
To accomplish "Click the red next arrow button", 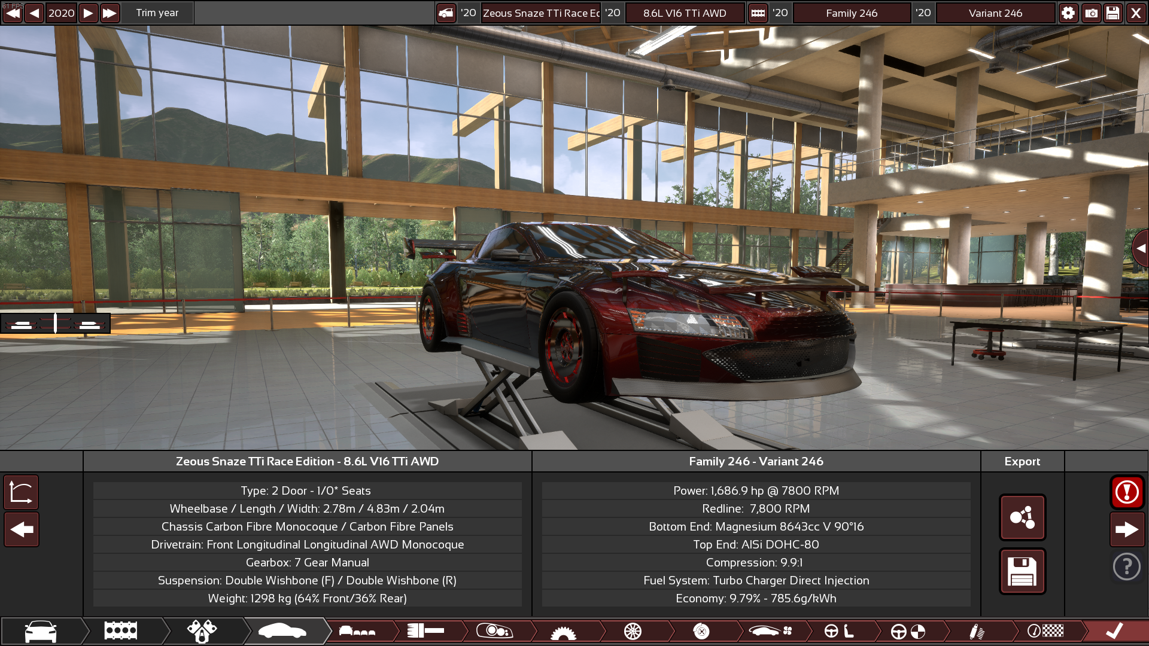I will (x=1127, y=529).
